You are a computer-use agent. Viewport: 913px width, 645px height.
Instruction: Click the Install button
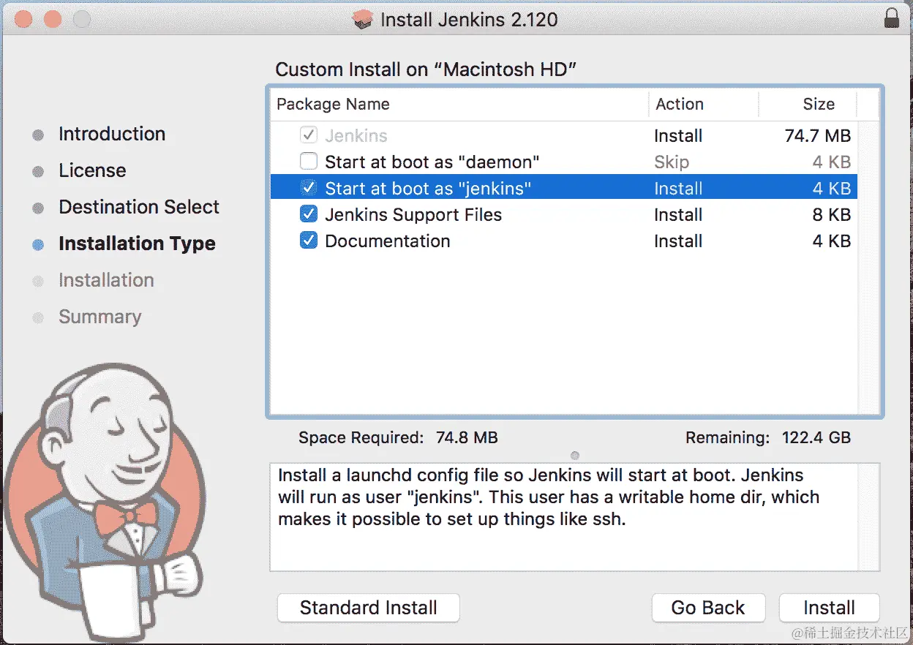click(829, 608)
